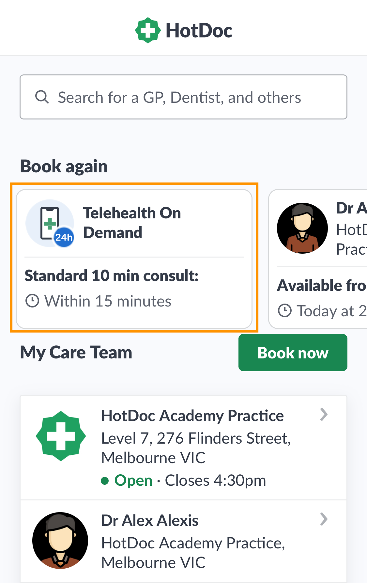
Task: Click the HotDoc wordmark in header
Action: tap(199, 31)
